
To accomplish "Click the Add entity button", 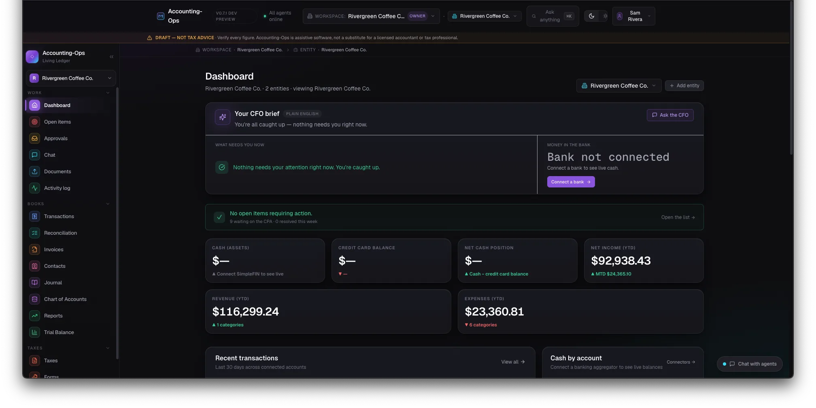I will tap(684, 86).
